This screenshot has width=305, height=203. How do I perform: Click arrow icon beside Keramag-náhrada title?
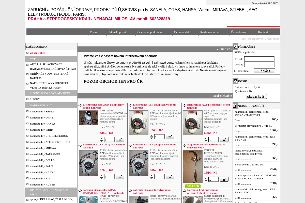(130, 191)
